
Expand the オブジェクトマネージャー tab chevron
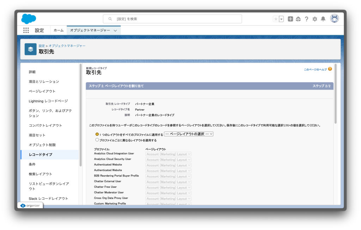coord(115,31)
